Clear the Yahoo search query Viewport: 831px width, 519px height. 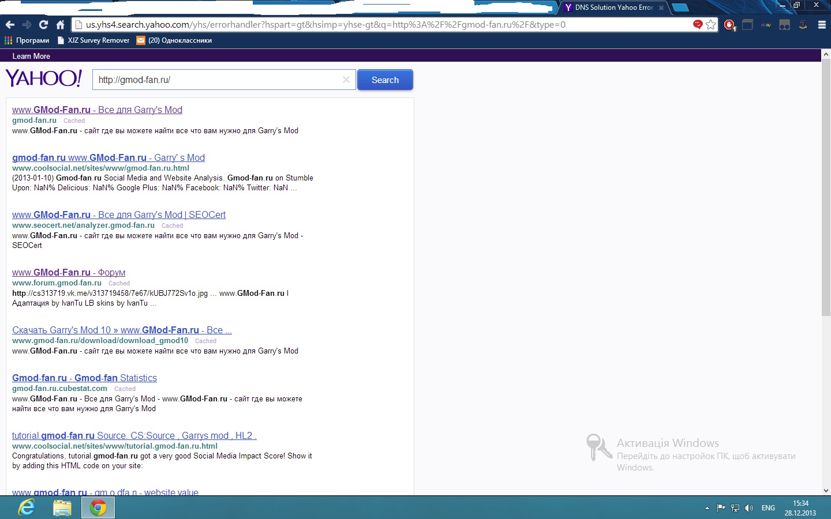(x=346, y=80)
